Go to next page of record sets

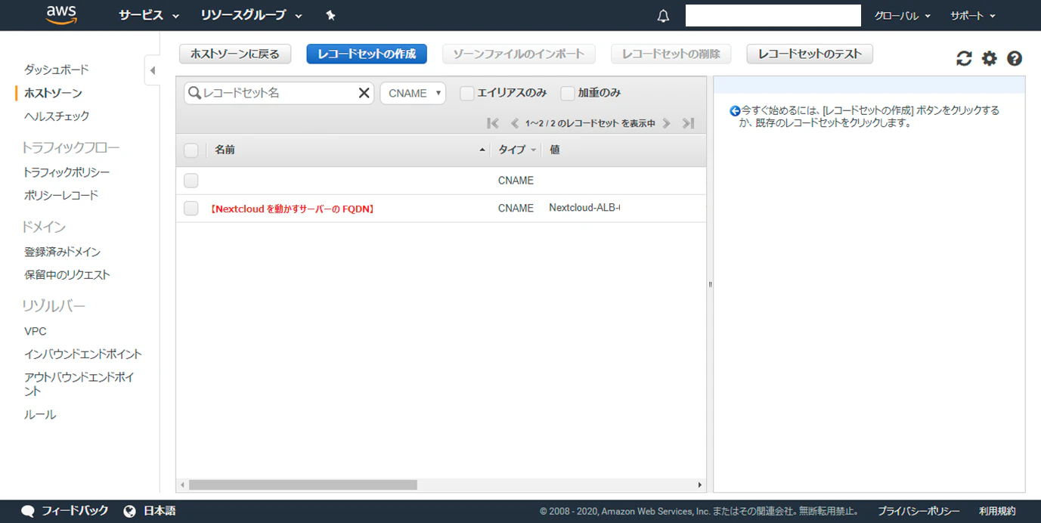(x=666, y=123)
